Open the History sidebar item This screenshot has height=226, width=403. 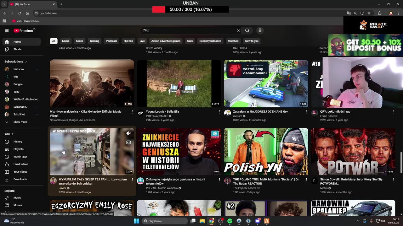(21, 142)
